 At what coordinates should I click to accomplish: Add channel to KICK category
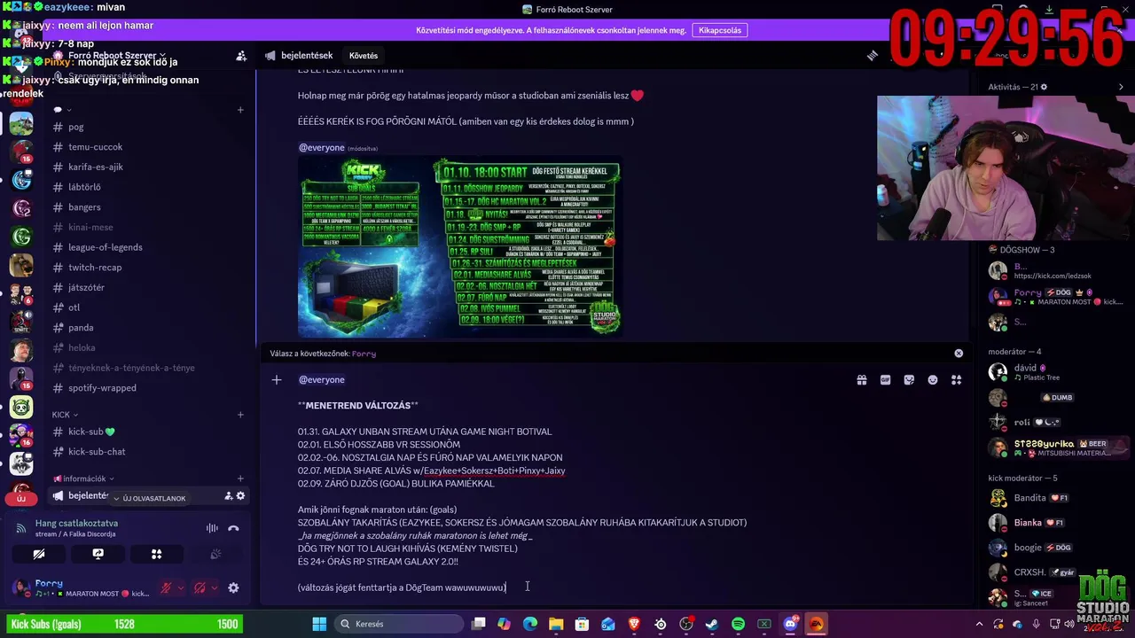click(x=240, y=415)
